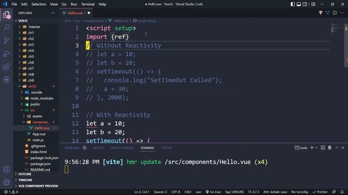Open the Extensions view

coord(7,67)
